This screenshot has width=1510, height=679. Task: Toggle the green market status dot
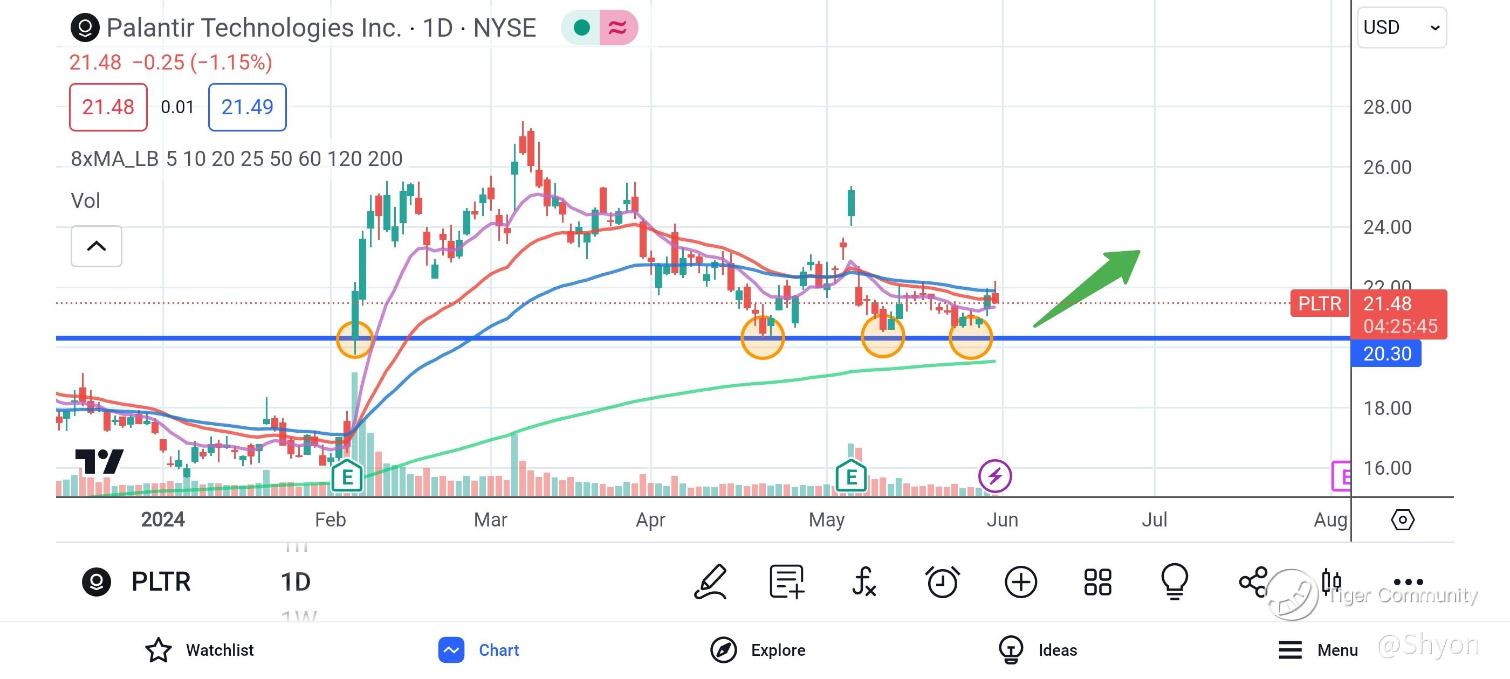(x=581, y=27)
